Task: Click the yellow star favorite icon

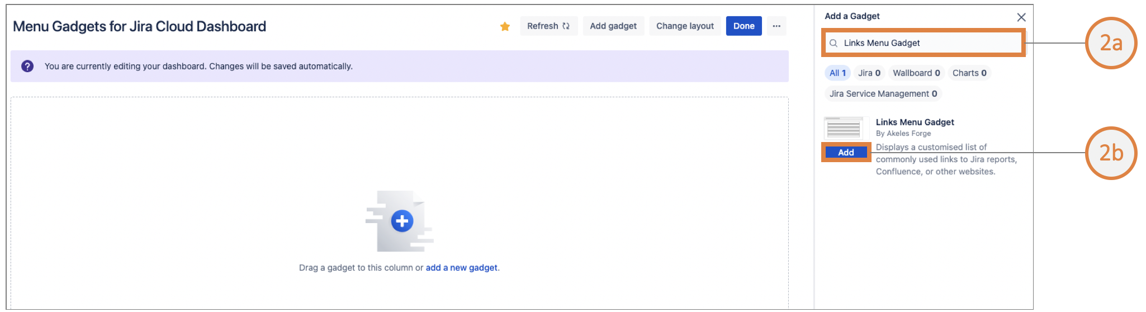Action: tap(505, 26)
